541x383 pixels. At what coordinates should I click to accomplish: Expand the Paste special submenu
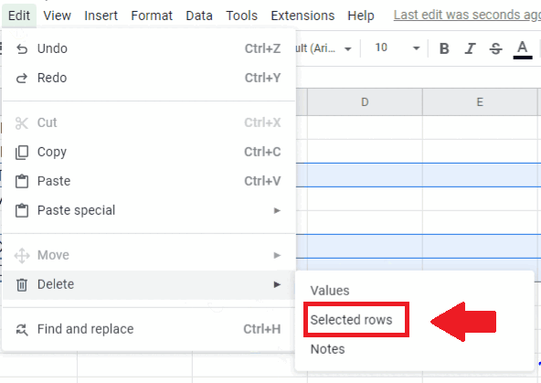pyautogui.click(x=277, y=210)
